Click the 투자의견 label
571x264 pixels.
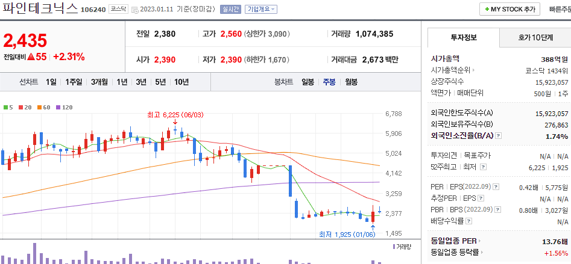[444, 156]
